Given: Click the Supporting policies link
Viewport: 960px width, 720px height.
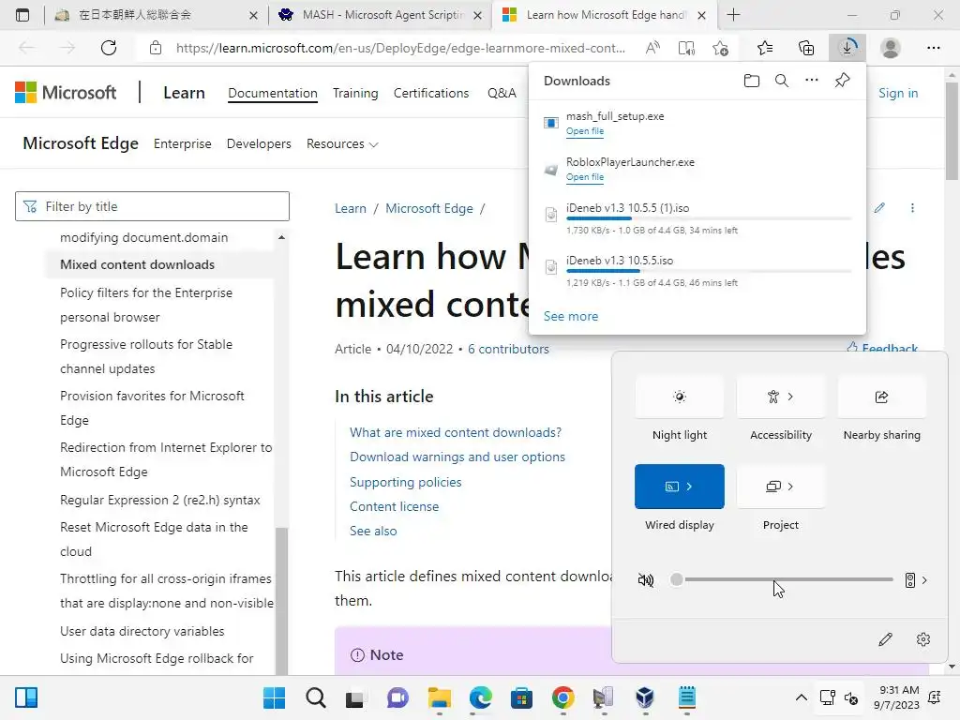Looking at the screenshot, I should pyautogui.click(x=405, y=482).
